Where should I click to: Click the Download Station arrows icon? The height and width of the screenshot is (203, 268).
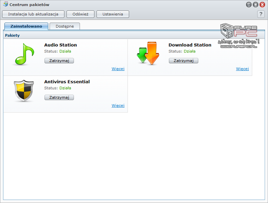pyautogui.click(x=148, y=53)
